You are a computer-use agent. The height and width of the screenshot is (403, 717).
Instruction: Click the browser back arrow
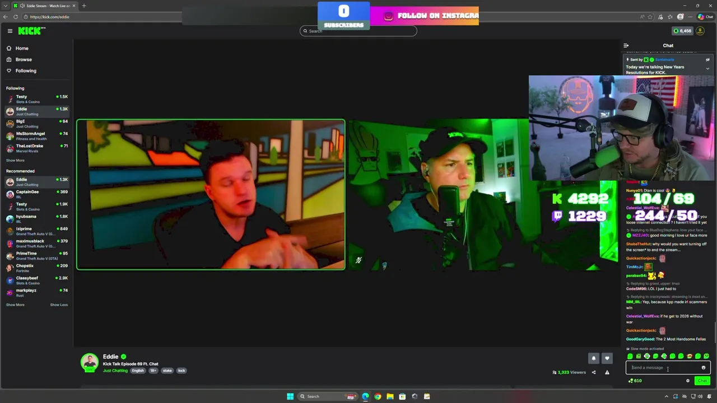coord(5,17)
